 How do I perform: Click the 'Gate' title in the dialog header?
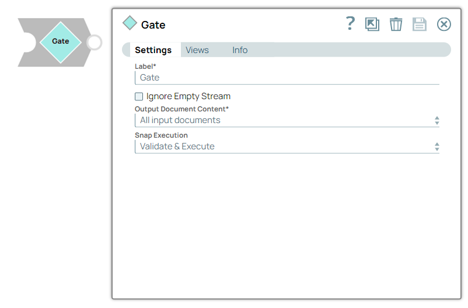153,24
